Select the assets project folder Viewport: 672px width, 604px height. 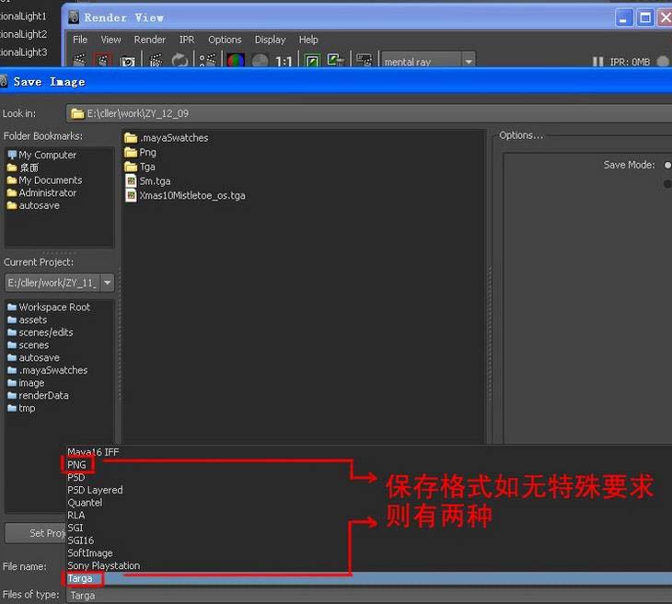coord(28,319)
